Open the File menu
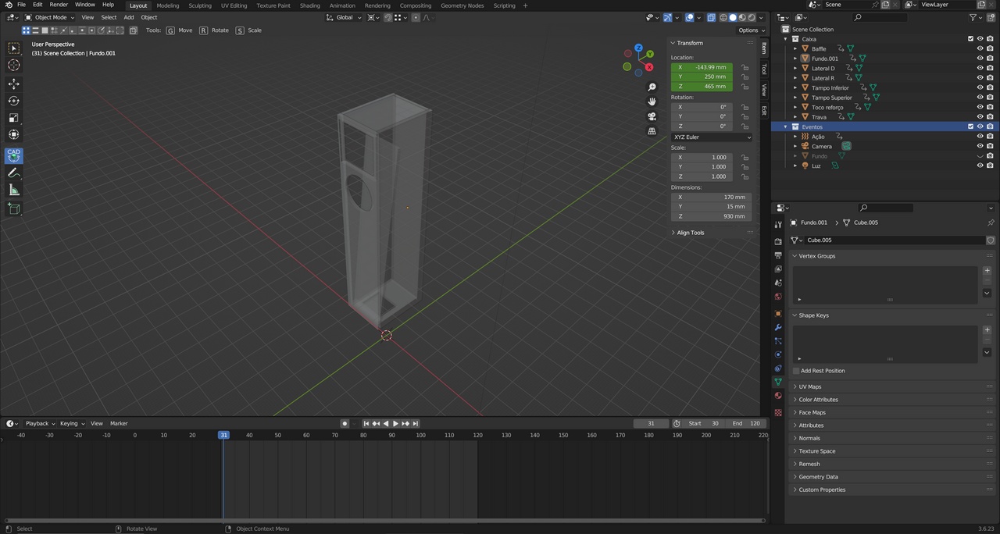The width and height of the screenshot is (1000, 534). tap(21, 5)
